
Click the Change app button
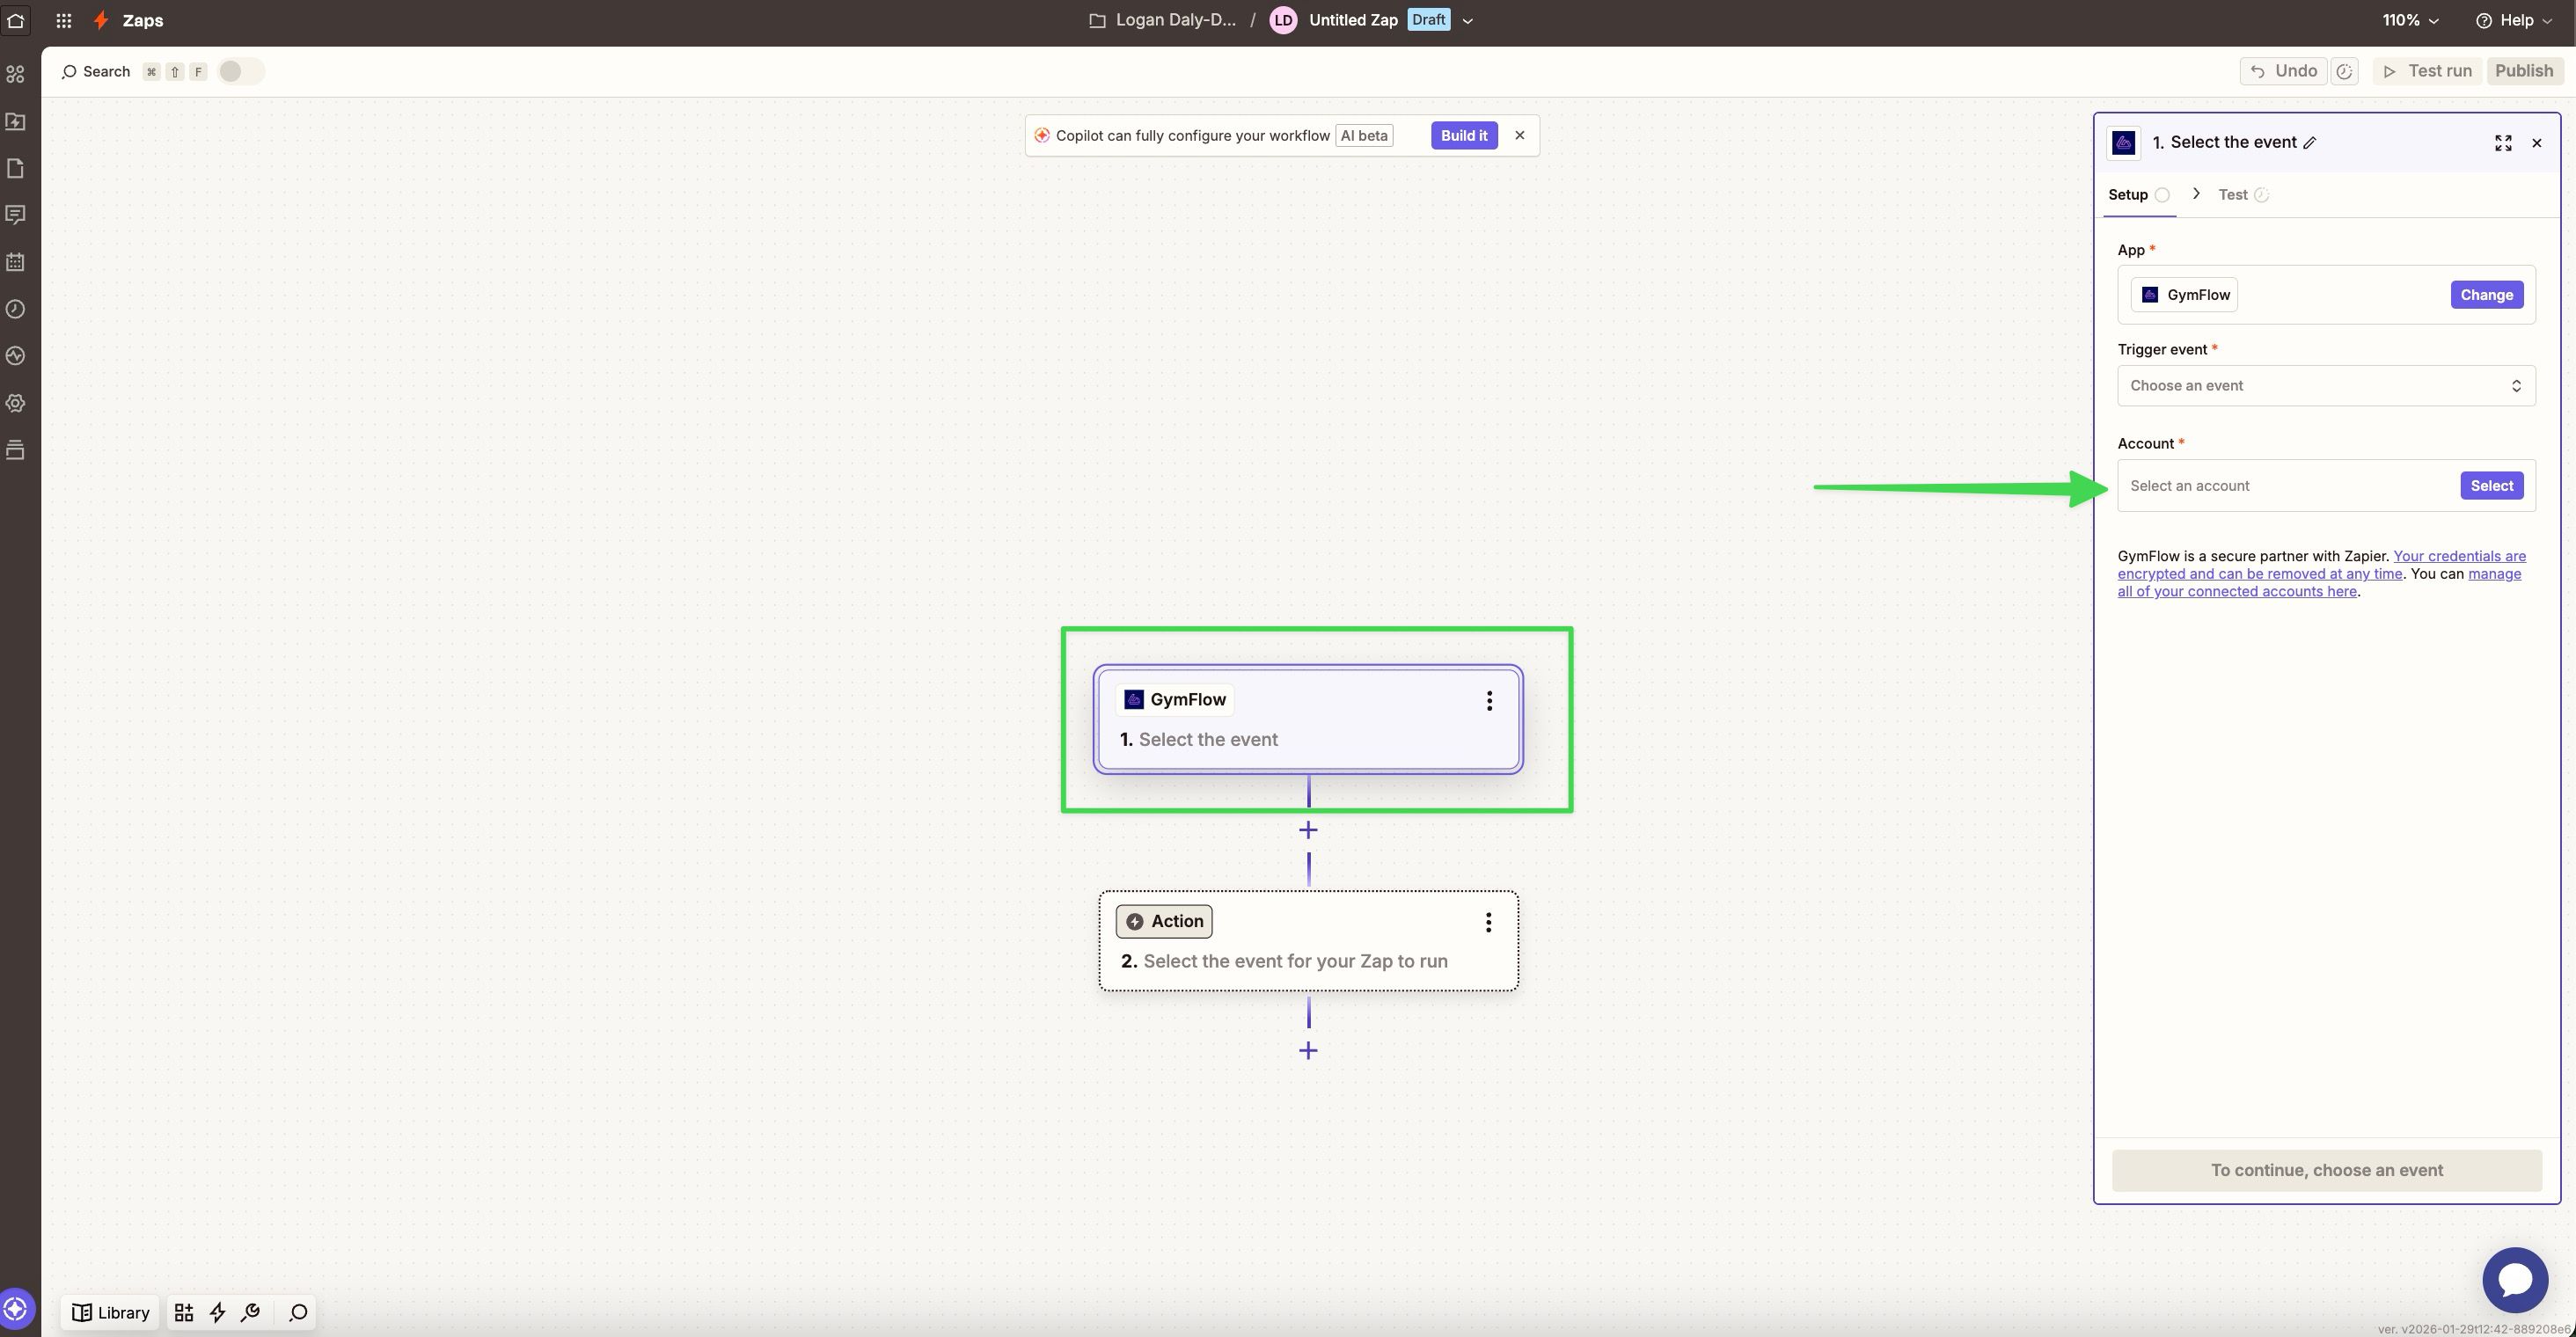(x=2486, y=295)
